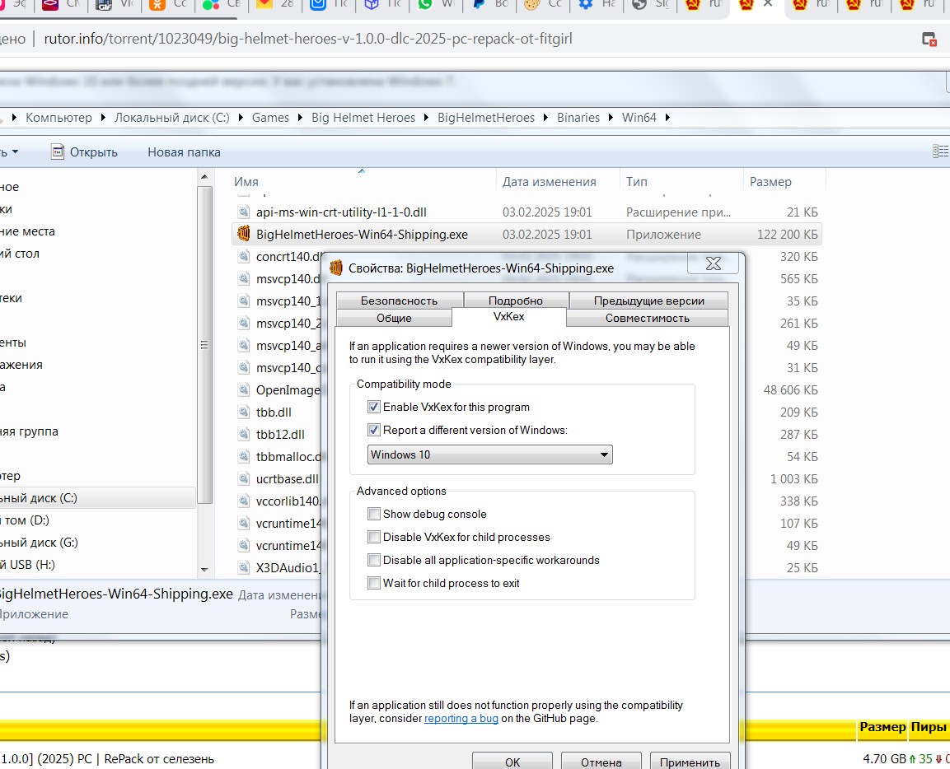Switch to the WhatsApp browser tab
Image resolution: width=950 pixels, height=769 pixels.
tap(425, 5)
